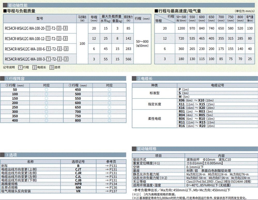Viewport: 258px width, 200px height.
Task: Select cable range R01 ~ R03
Action: [196, 112]
